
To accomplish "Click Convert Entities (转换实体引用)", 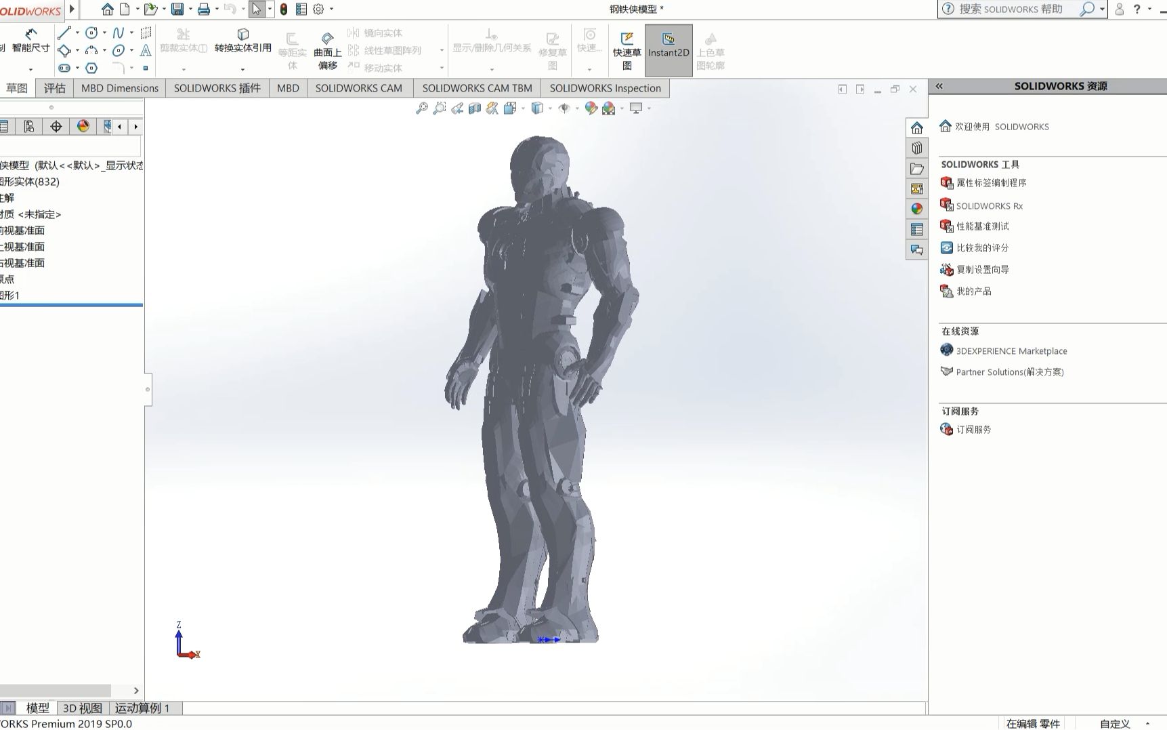I will (242, 41).
